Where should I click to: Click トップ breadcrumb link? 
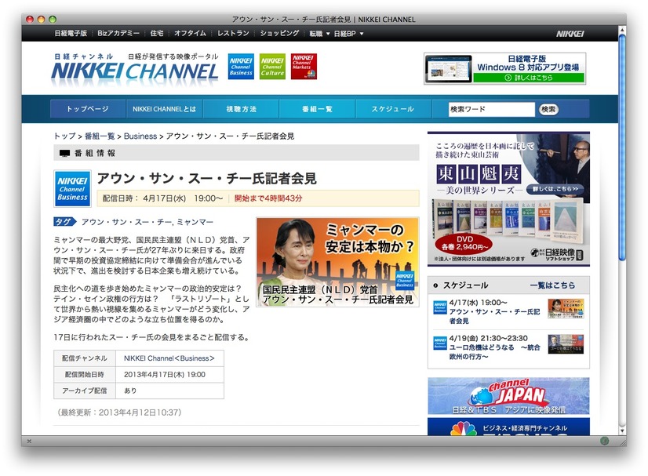pos(65,136)
